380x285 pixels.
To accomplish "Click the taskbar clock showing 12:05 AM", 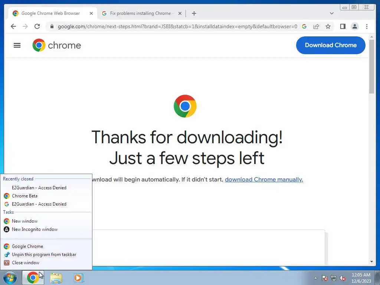I will tap(361, 278).
